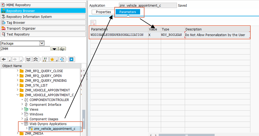Click the Views node icon
Viewport: 259px width, 136px height.
(26, 109)
